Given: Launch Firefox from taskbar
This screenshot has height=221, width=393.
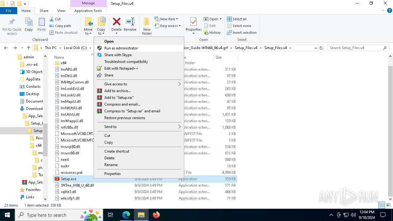Looking at the screenshot, I should (156, 215).
